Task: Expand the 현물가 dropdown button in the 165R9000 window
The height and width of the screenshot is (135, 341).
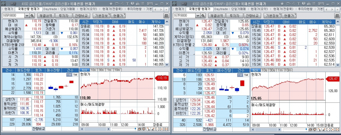Action: tap(118, 16)
